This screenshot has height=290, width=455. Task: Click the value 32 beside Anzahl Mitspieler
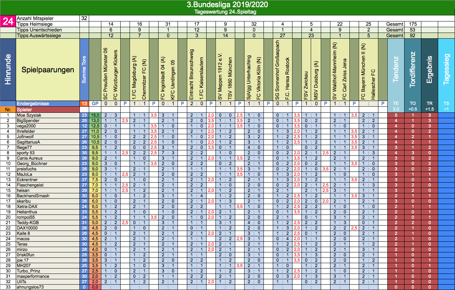pos(84,18)
